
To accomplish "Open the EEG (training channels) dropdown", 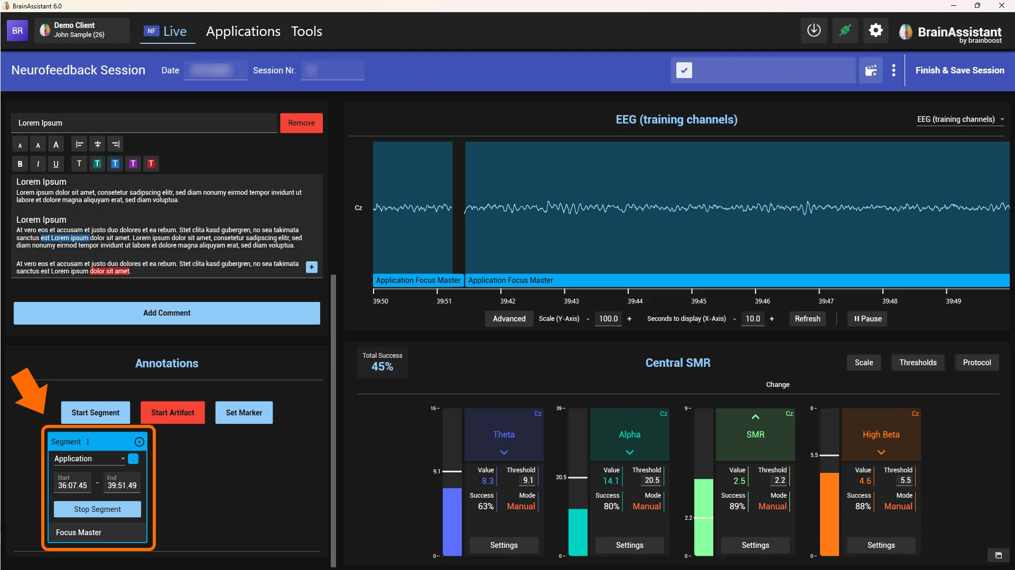I will click(961, 119).
